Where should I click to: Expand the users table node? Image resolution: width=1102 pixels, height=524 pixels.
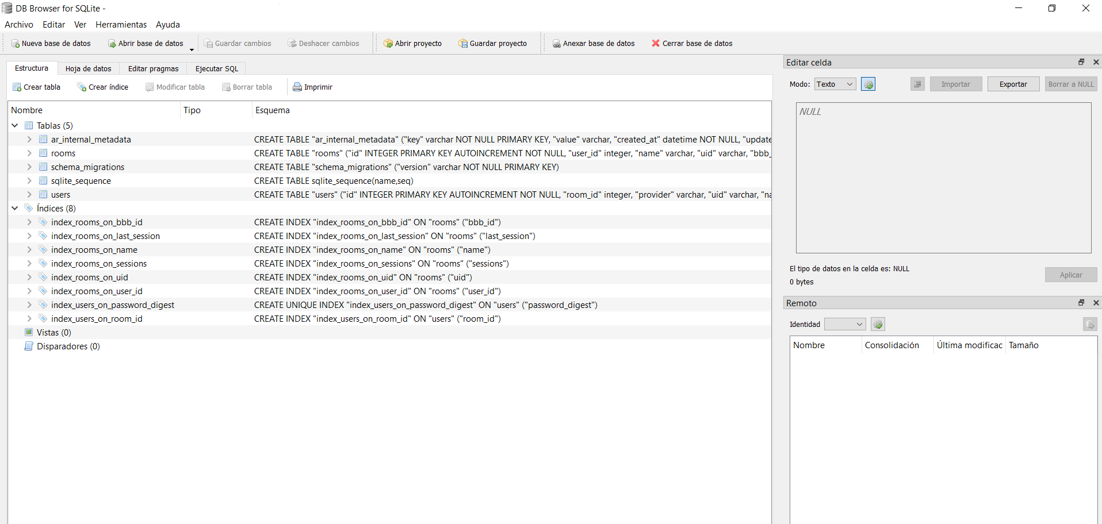(29, 195)
